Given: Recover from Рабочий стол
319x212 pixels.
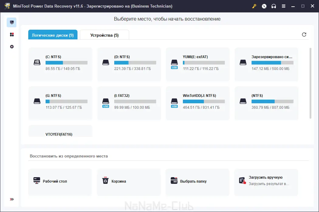Looking at the screenshot, I should (60, 182).
